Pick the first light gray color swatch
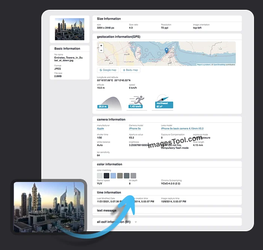263x250 pixels. point(100,176)
